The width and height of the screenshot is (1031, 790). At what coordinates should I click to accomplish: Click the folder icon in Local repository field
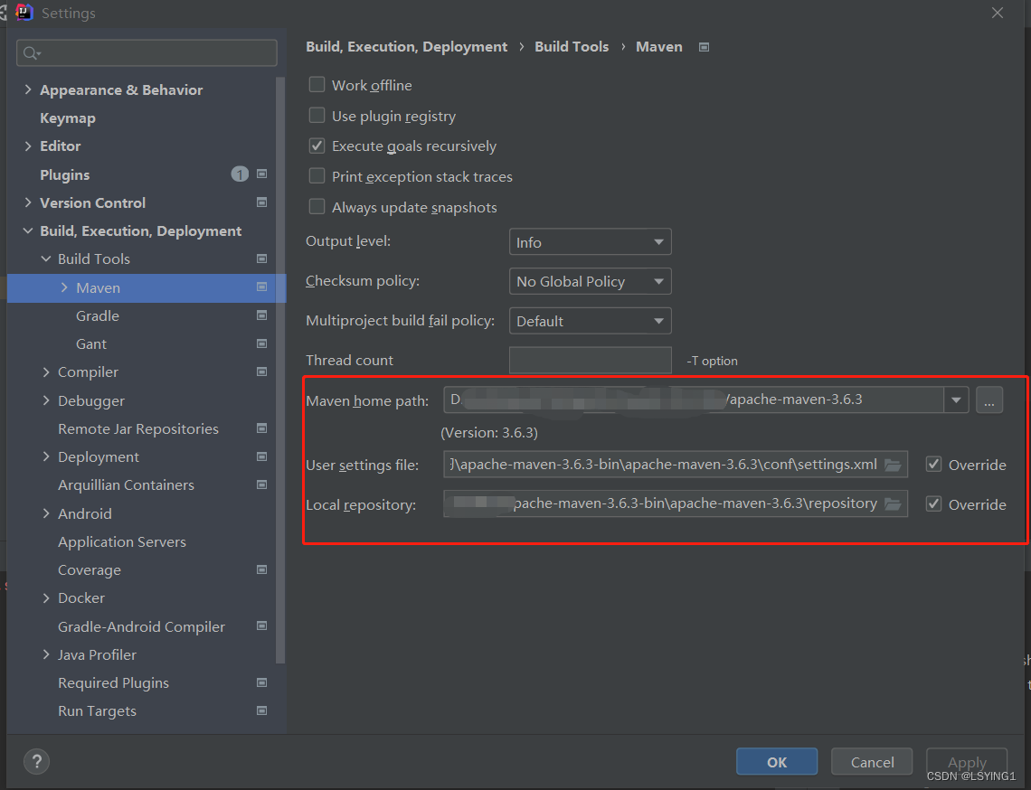point(893,504)
